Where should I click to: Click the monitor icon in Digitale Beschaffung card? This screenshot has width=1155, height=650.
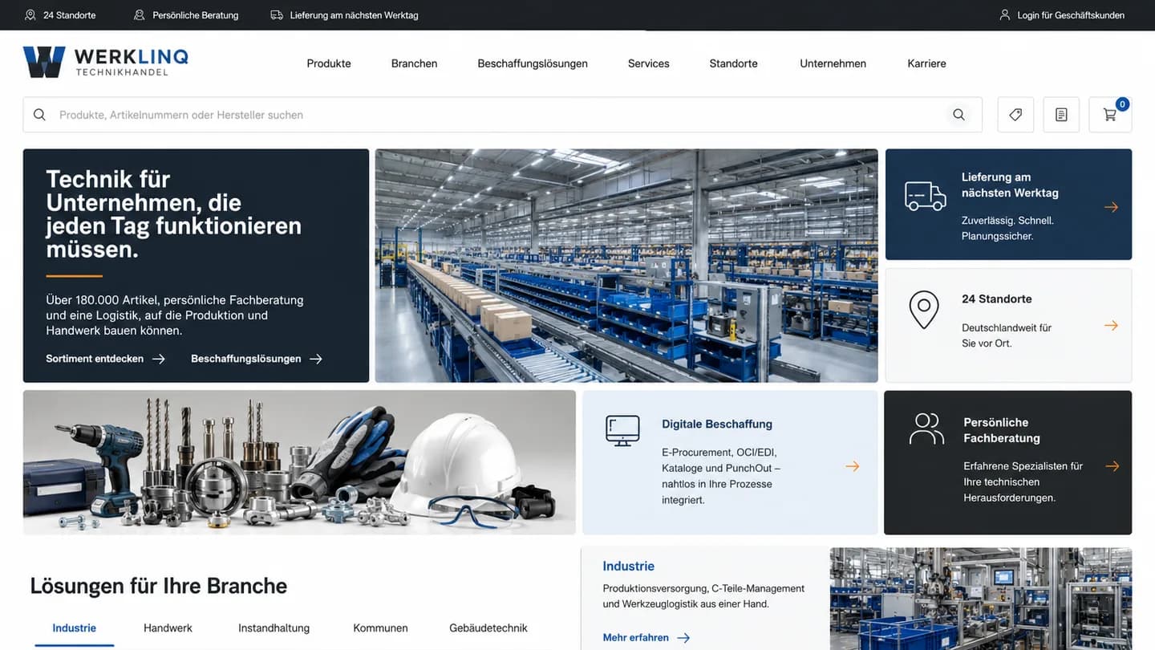pos(622,431)
